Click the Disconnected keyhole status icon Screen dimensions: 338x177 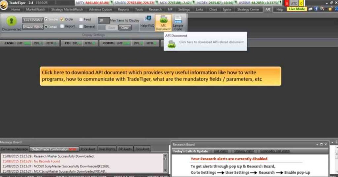tap(11, 21)
